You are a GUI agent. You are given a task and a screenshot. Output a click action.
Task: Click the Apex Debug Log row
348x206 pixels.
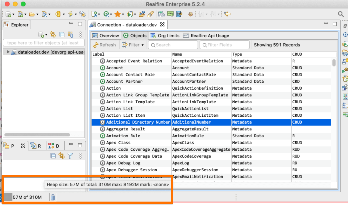pyautogui.click(x=211, y=163)
